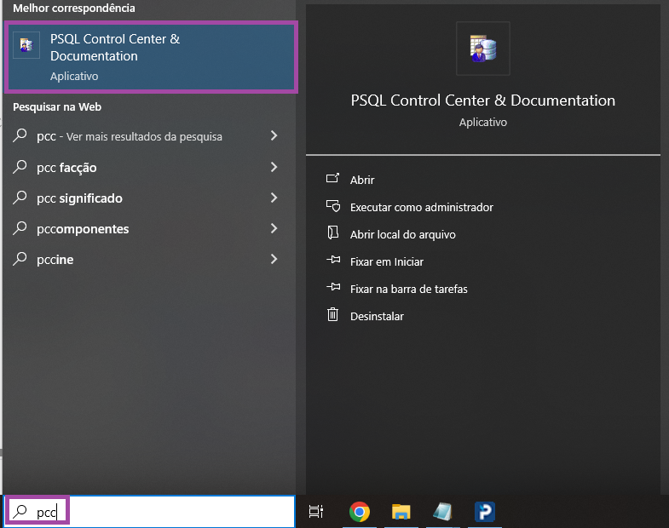669x528 pixels.
Task: Click the magnifier icon beside 'pccine'
Action: click(20, 259)
